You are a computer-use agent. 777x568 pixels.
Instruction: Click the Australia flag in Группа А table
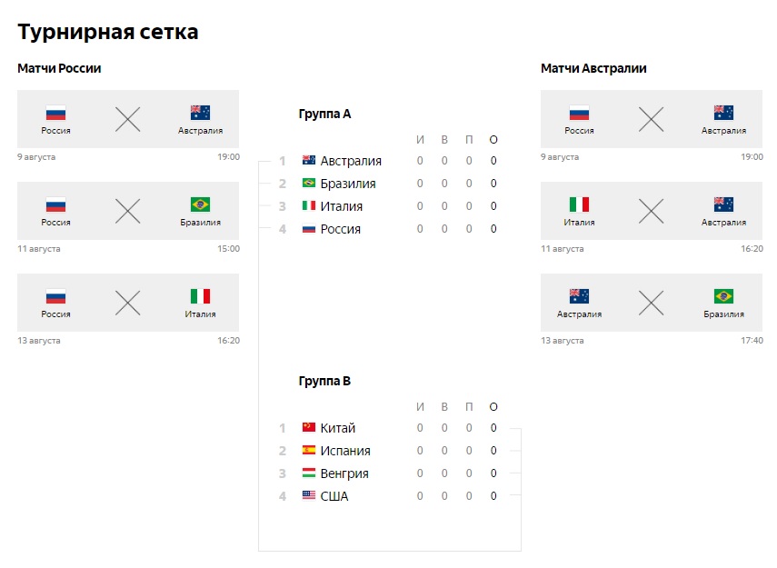coord(308,161)
